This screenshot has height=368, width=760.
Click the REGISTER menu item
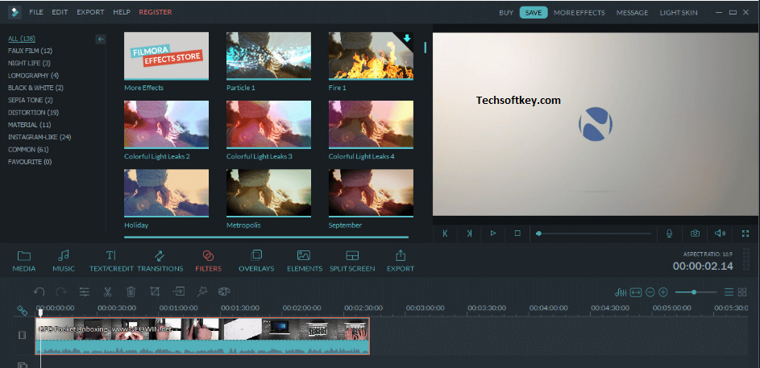click(x=155, y=12)
